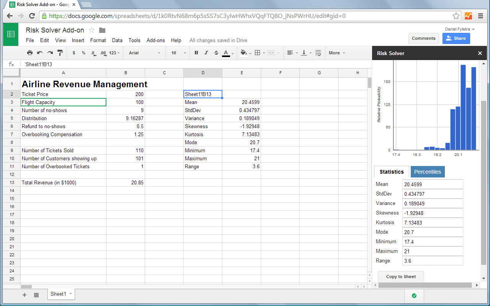Viewport: 490px width, 306px height.
Task: Open the cell borders tool
Action: tap(258, 53)
